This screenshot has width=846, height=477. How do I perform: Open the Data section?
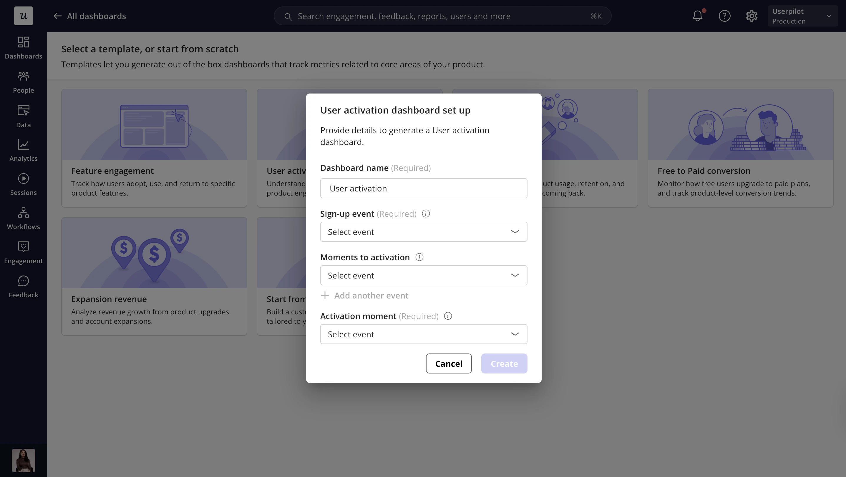click(23, 116)
